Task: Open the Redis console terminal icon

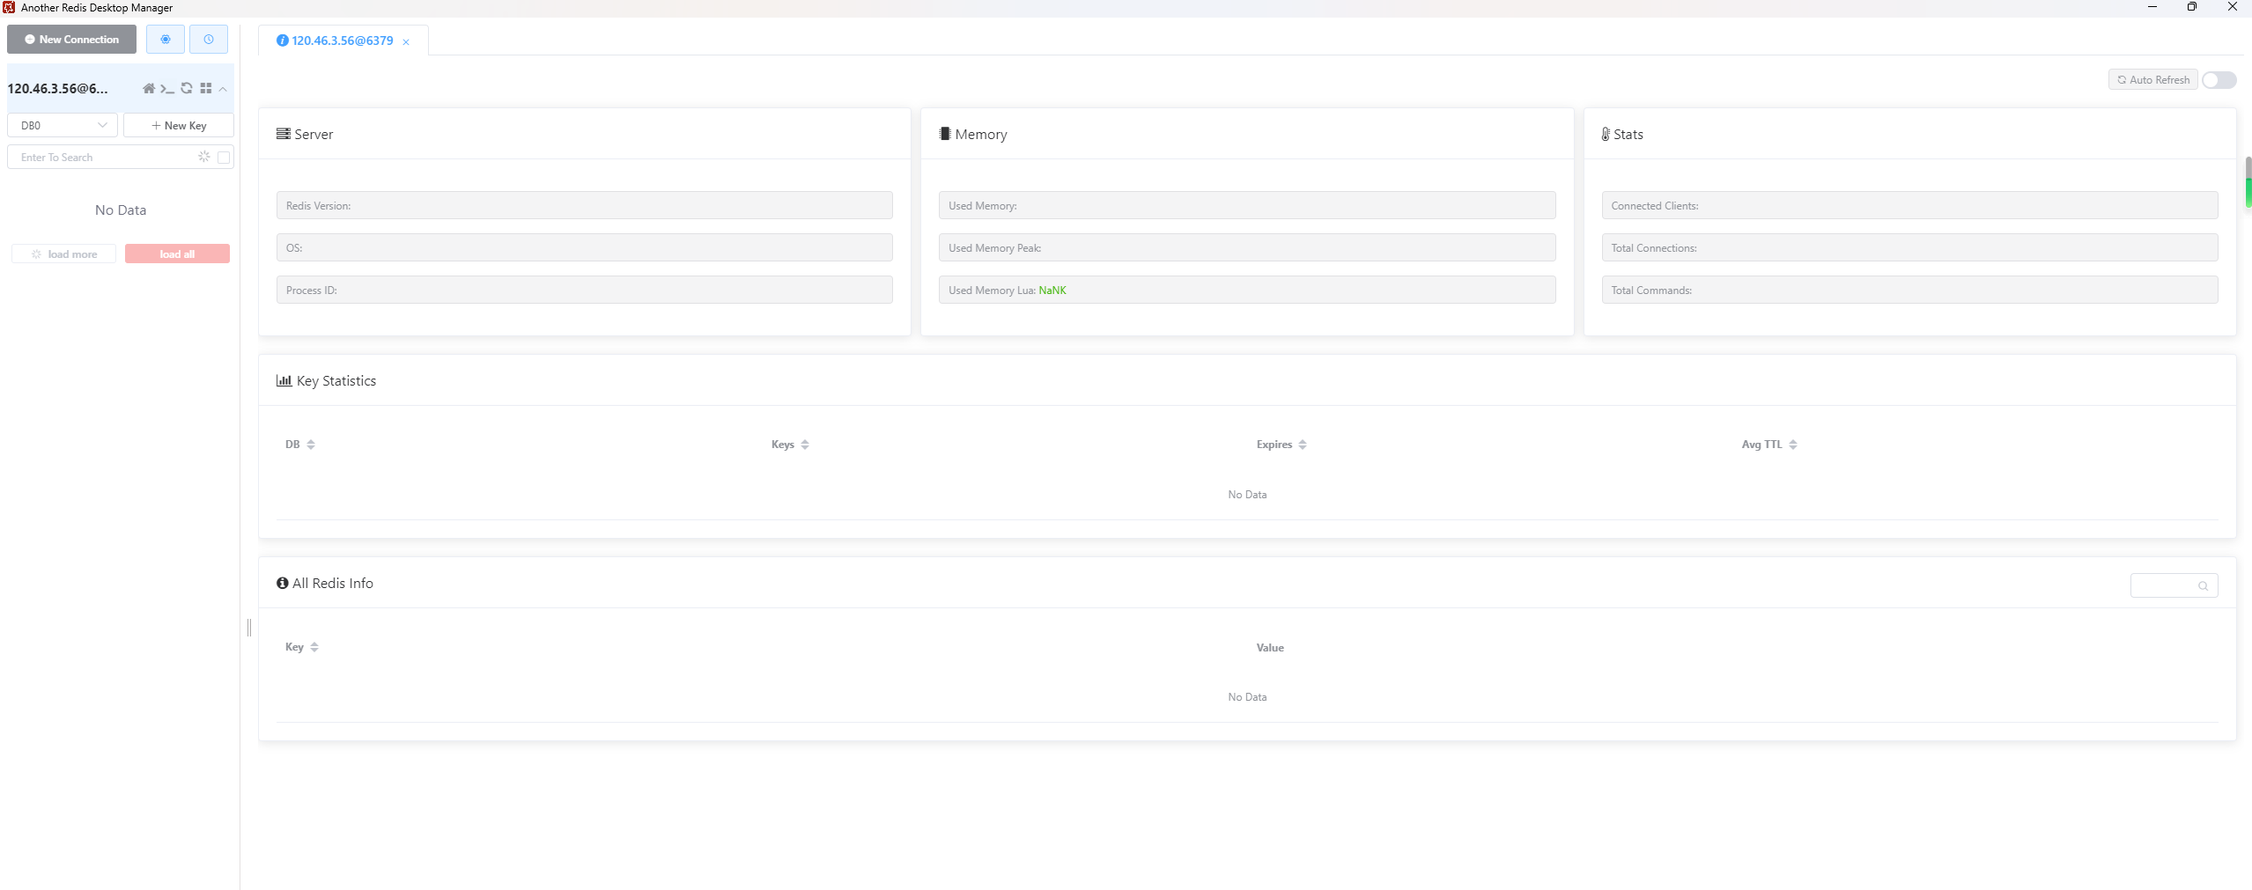Action: click(x=167, y=88)
